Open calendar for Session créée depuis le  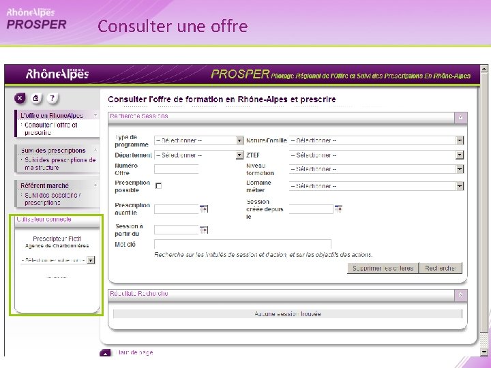pos(338,209)
